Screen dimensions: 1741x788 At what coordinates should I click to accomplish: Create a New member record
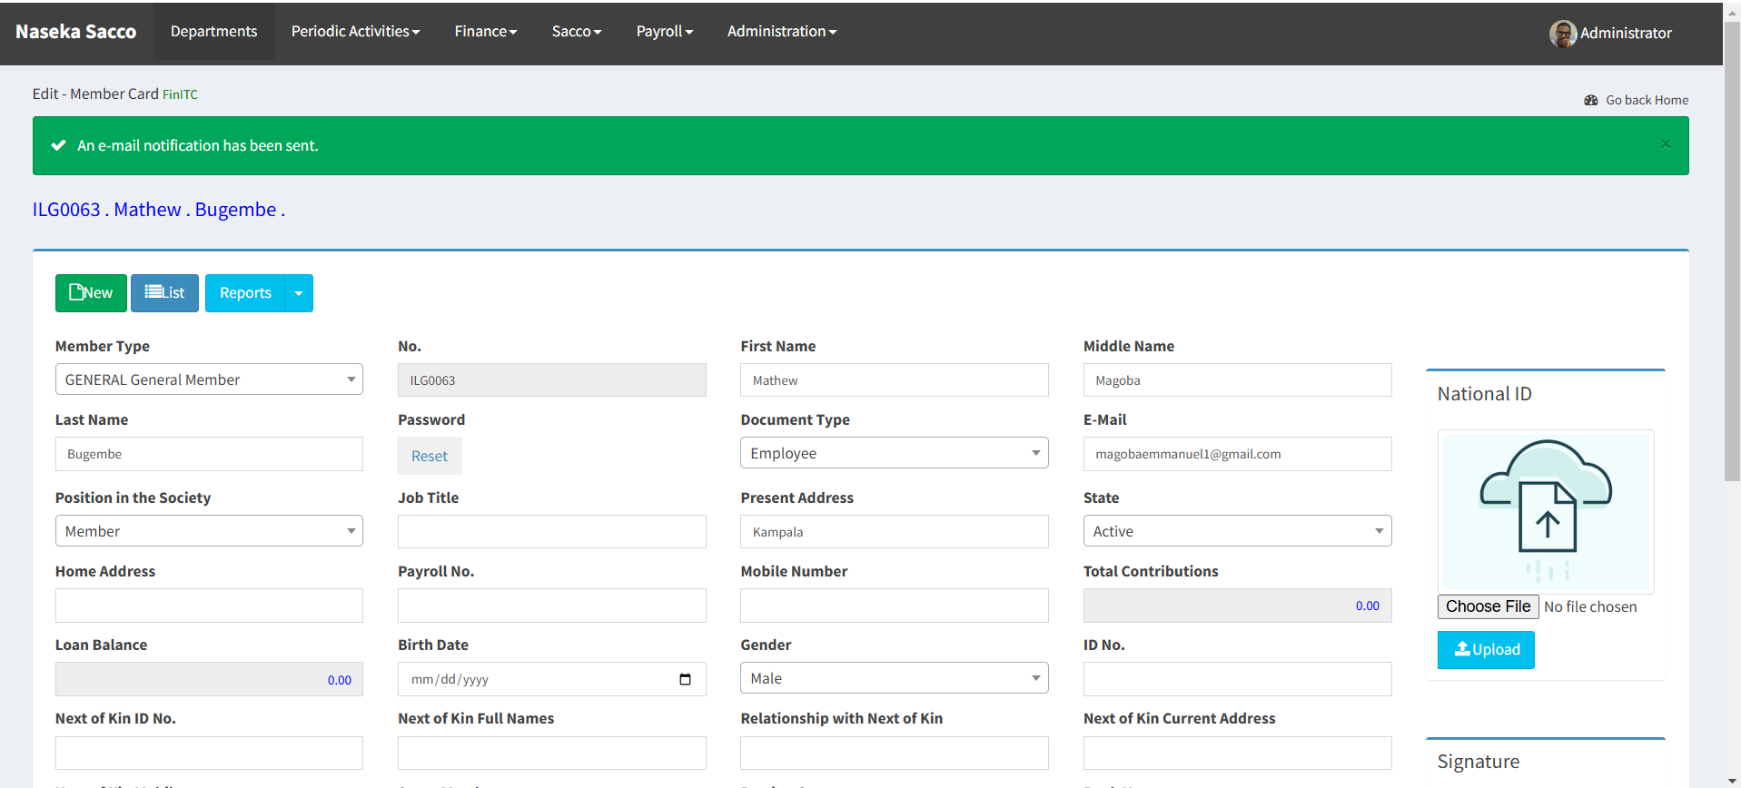pyautogui.click(x=91, y=293)
